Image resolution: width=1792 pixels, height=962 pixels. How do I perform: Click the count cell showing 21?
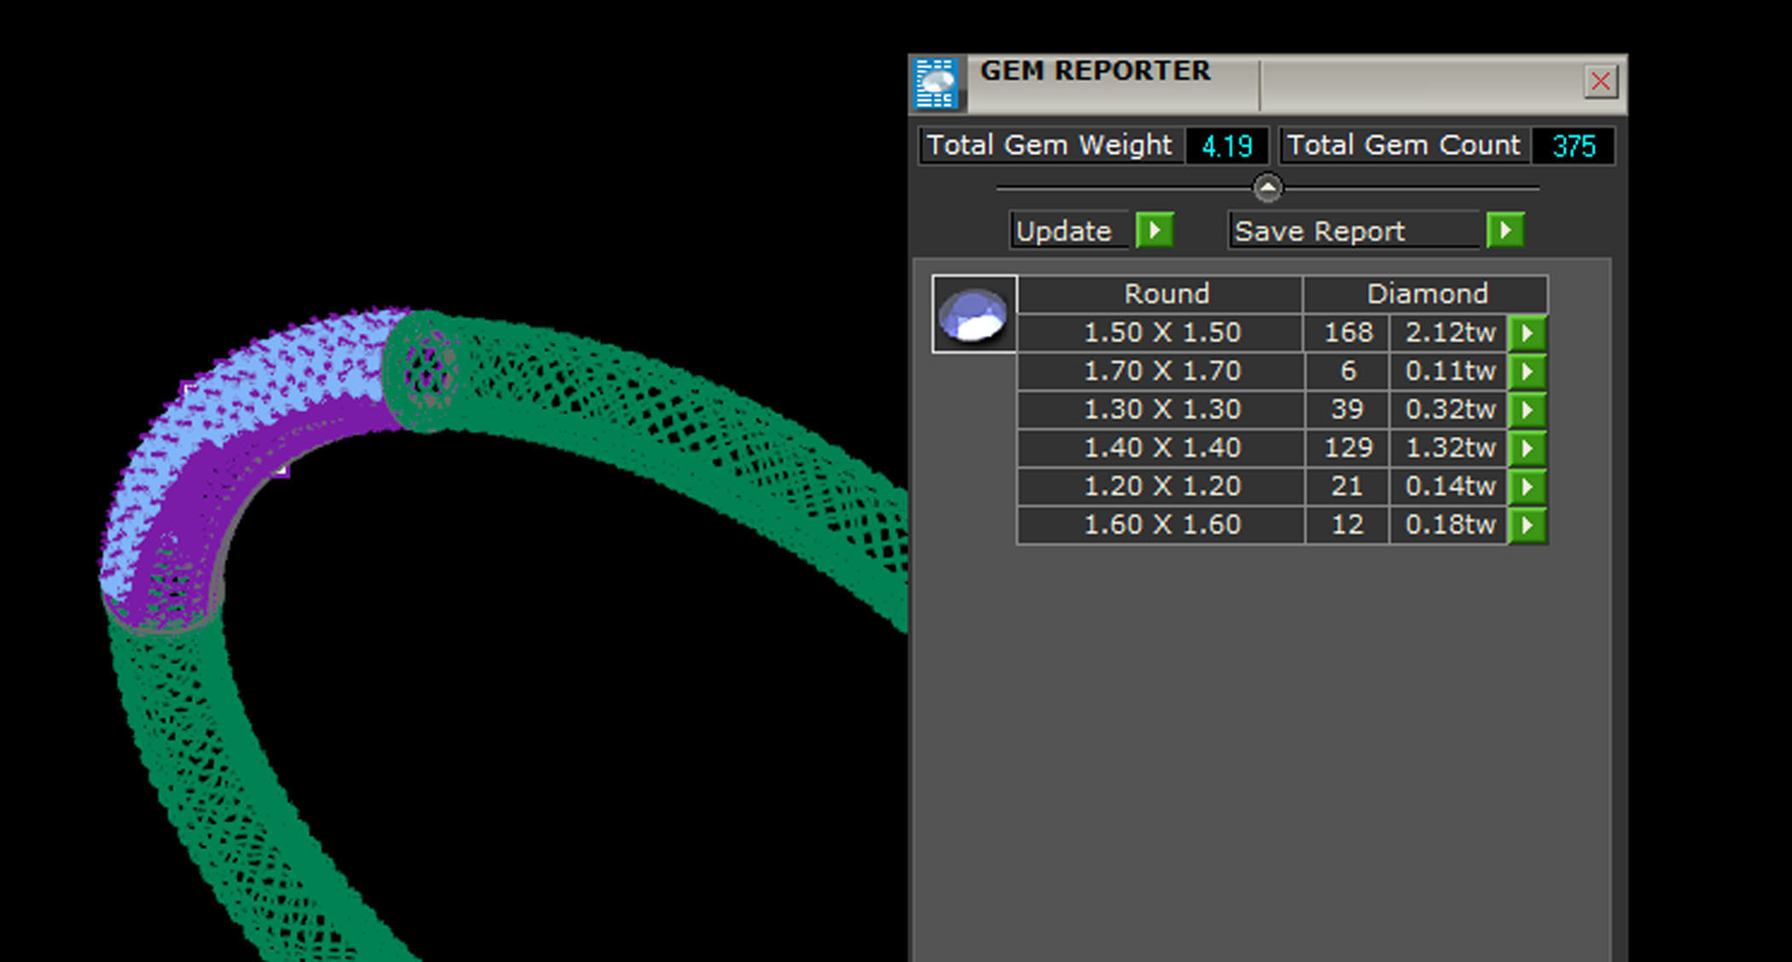point(1347,486)
